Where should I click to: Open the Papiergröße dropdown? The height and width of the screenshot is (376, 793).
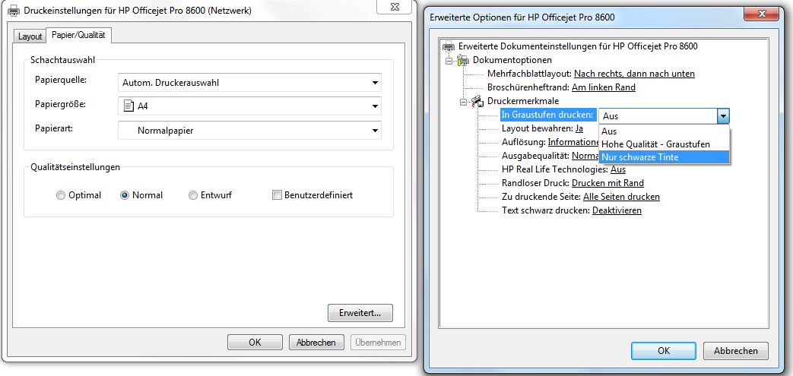pyautogui.click(x=250, y=106)
